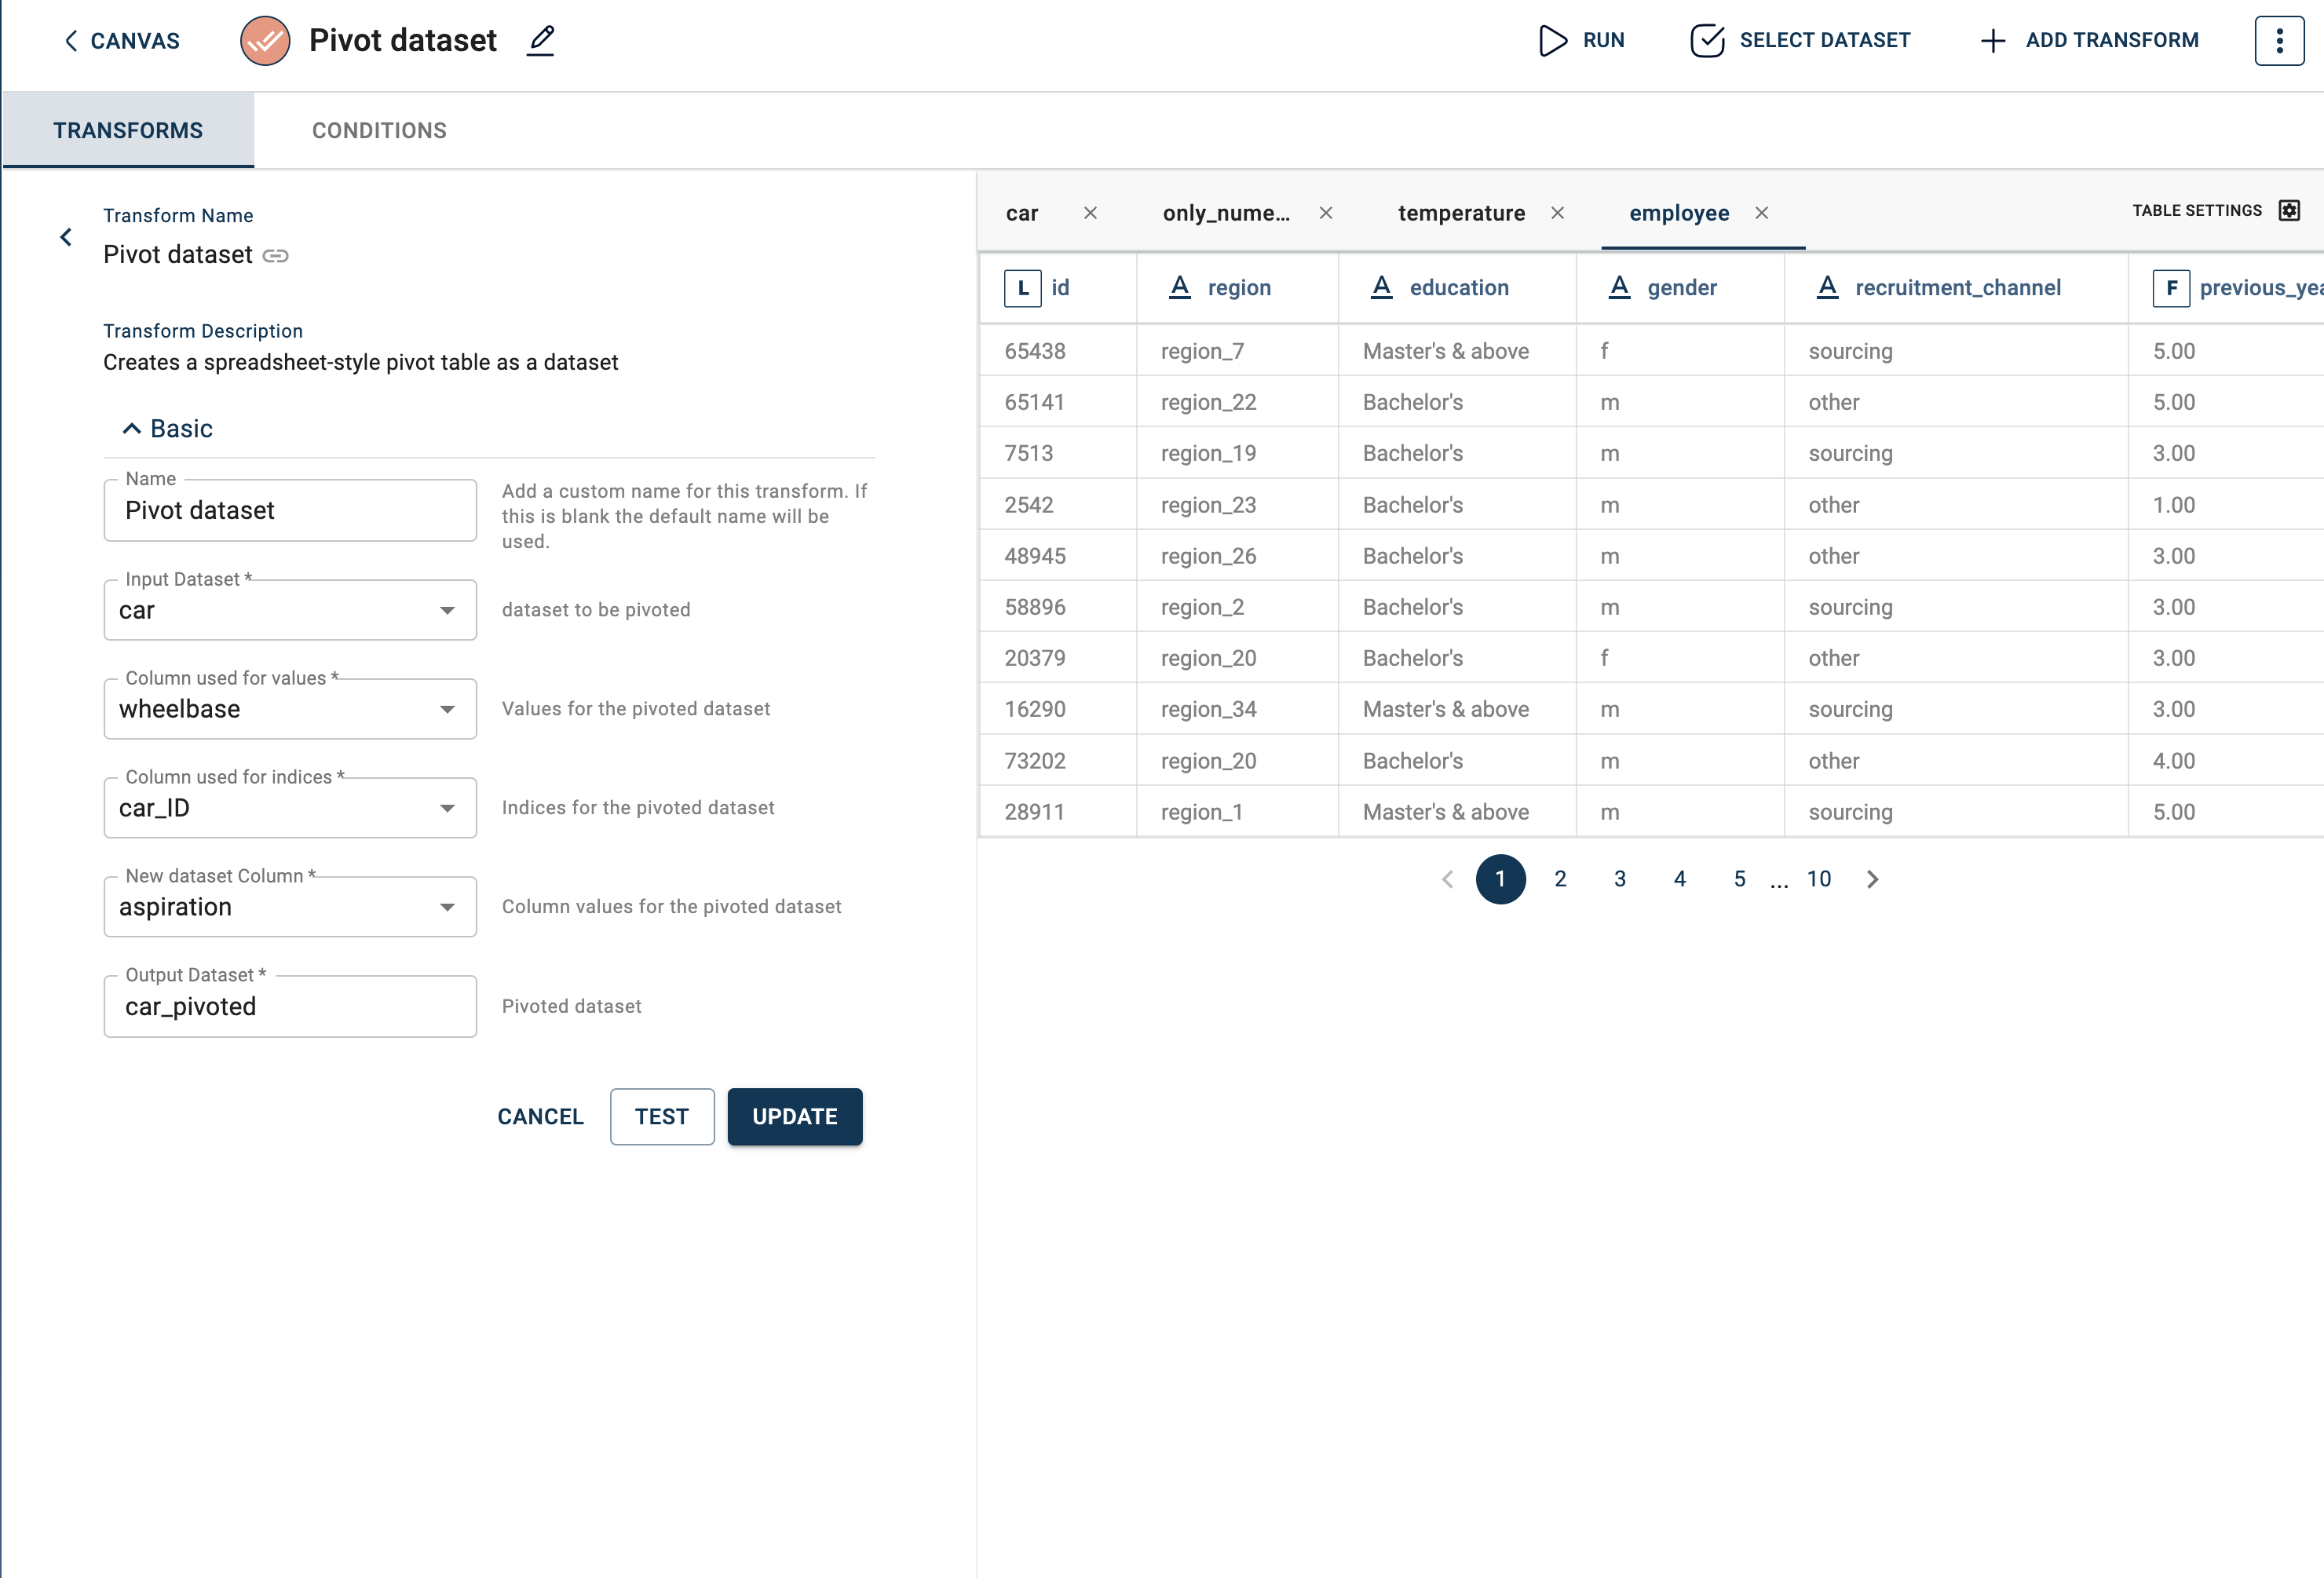Click Add Transform

(2089, 41)
